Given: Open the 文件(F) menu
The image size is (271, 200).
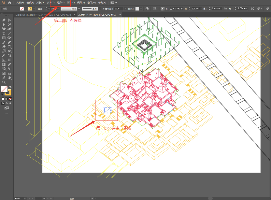Looking at the screenshot, I should click(20, 3).
